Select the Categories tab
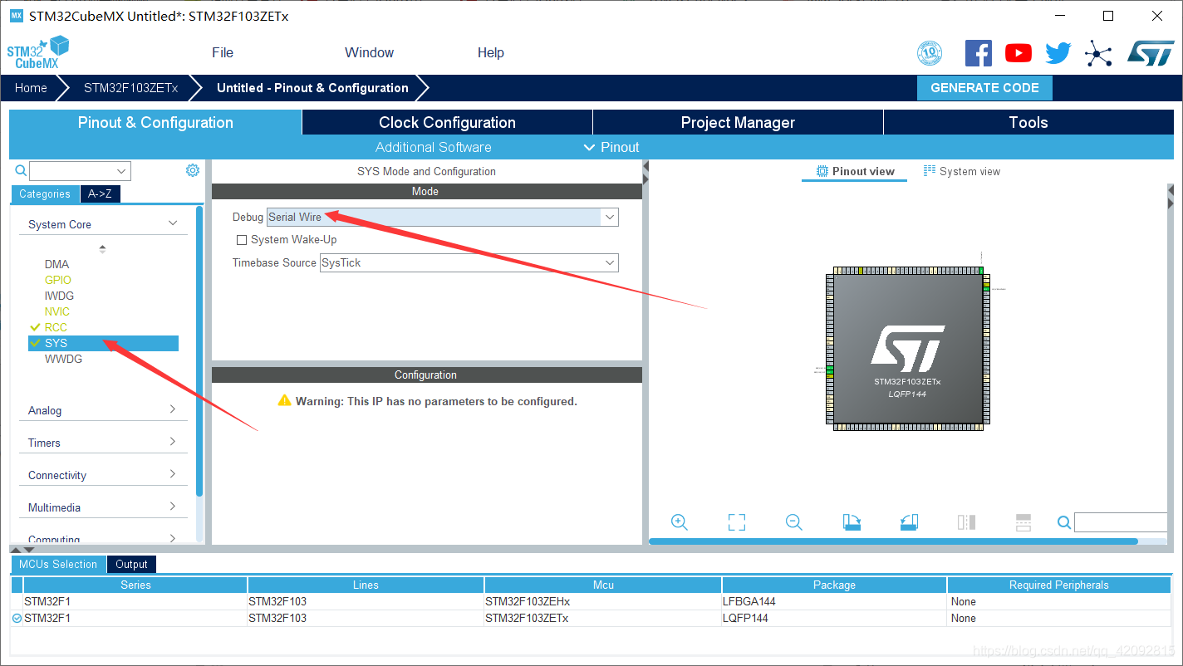The height and width of the screenshot is (666, 1183). click(x=45, y=193)
